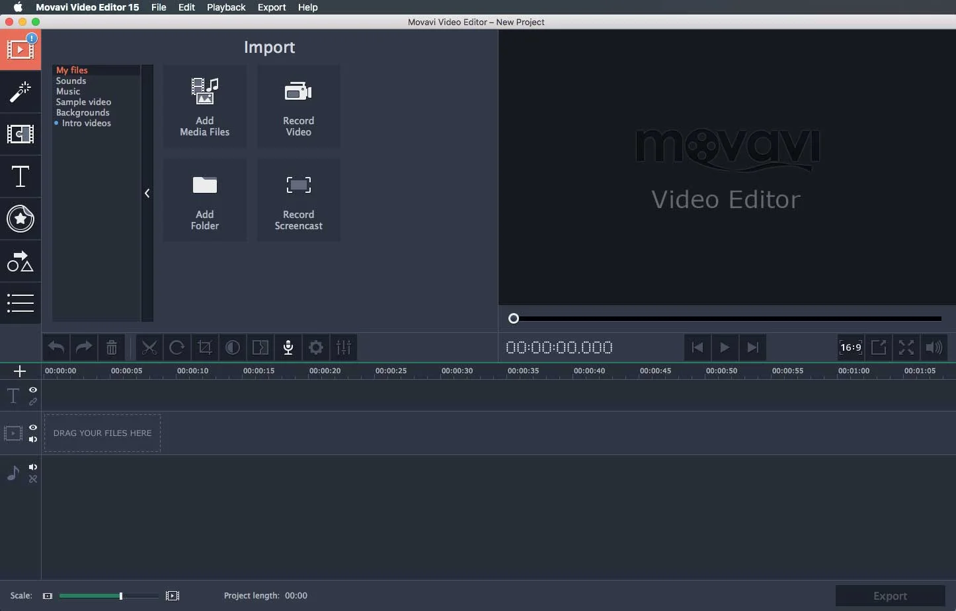Detach the player window
The height and width of the screenshot is (611, 956).
pos(879,347)
